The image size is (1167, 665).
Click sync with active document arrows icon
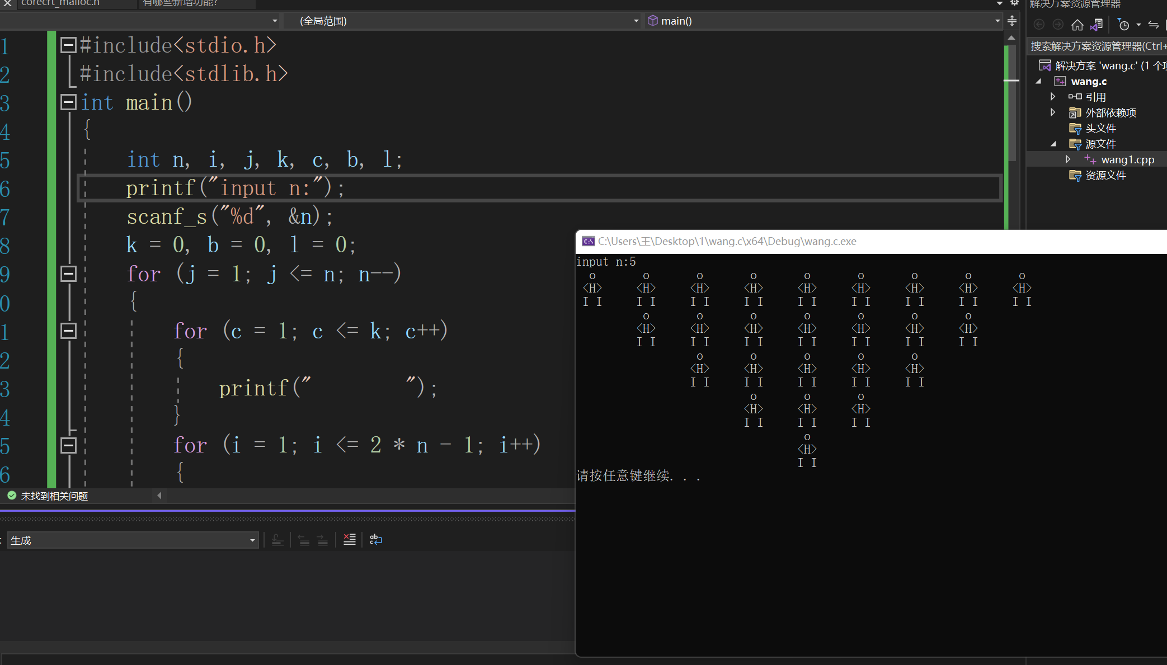pos(1153,25)
